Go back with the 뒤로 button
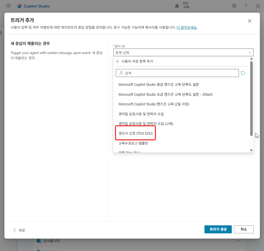The image size is (264, 251). [19, 230]
